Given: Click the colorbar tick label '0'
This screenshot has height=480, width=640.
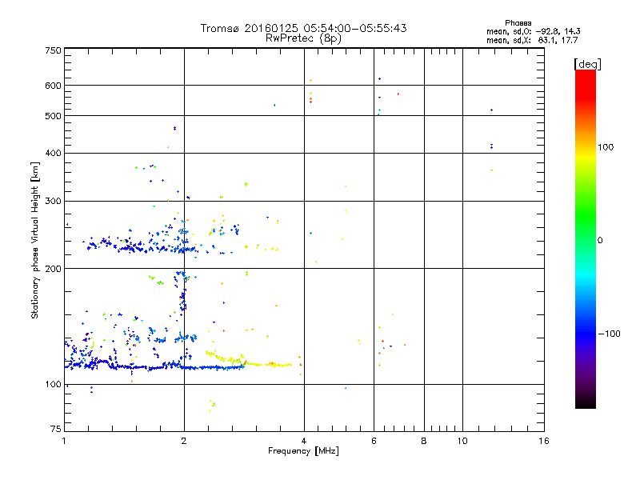Looking at the screenshot, I should coord(600,241).
